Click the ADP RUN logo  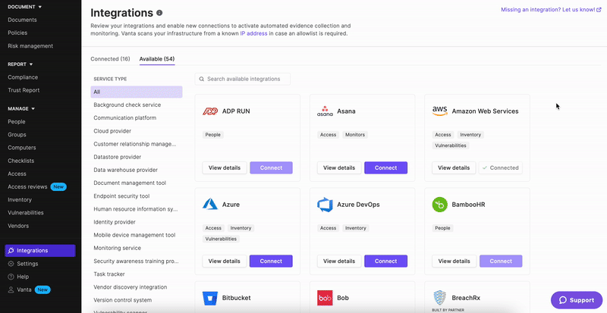click(210, 111)
